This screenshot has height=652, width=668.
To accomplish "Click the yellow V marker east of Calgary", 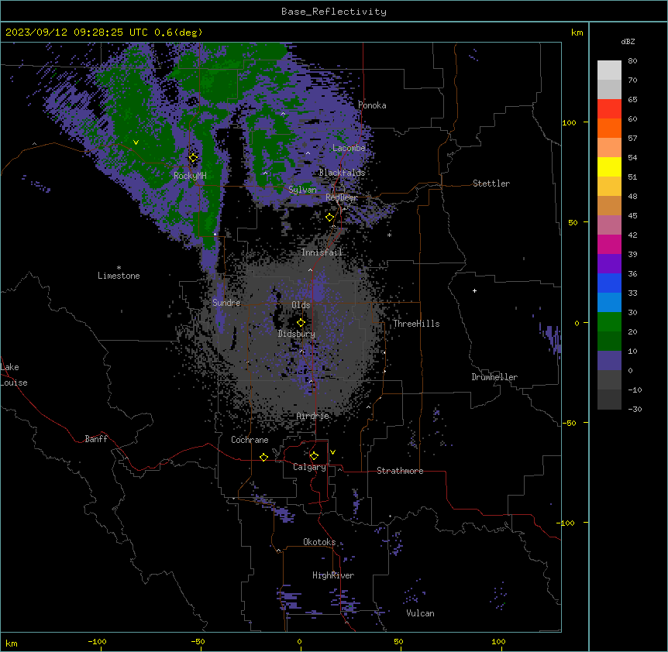I will click(332, 452).
